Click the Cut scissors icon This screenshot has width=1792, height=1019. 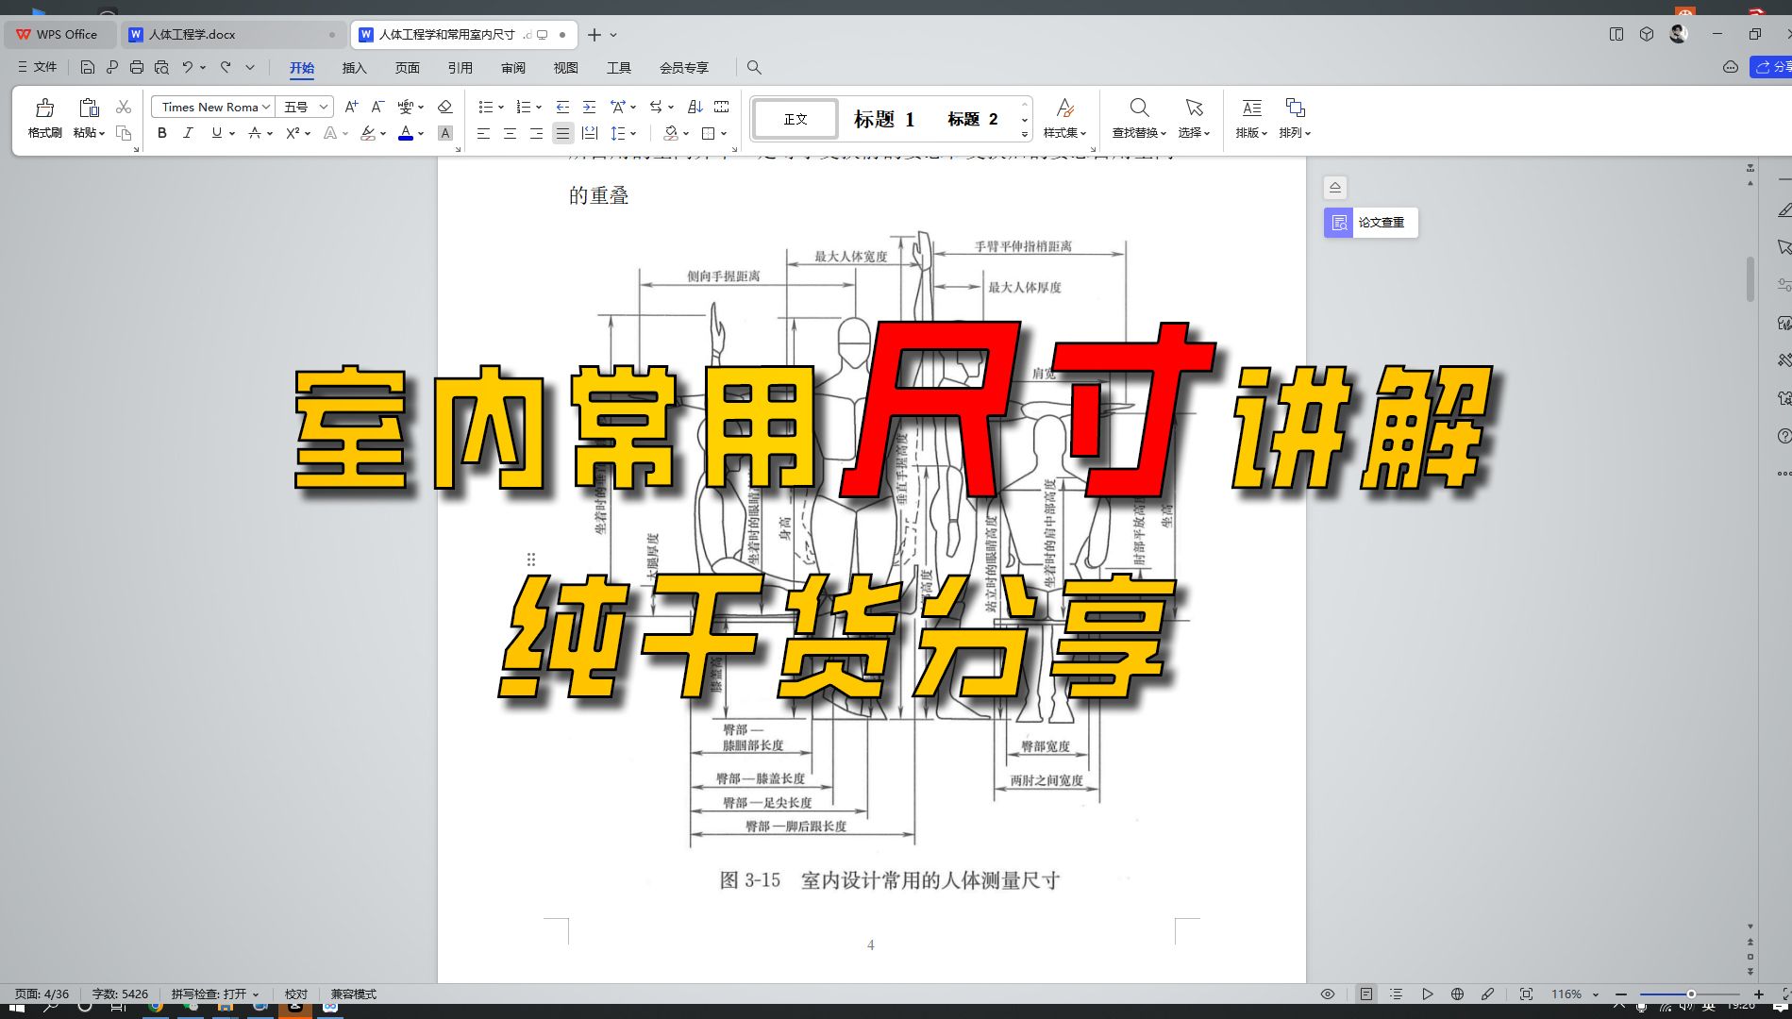click(123, 107)
